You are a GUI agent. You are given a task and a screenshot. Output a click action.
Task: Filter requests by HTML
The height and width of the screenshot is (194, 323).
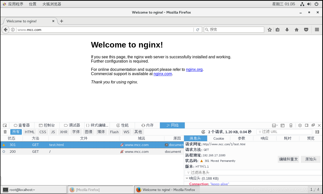[30, 132]
